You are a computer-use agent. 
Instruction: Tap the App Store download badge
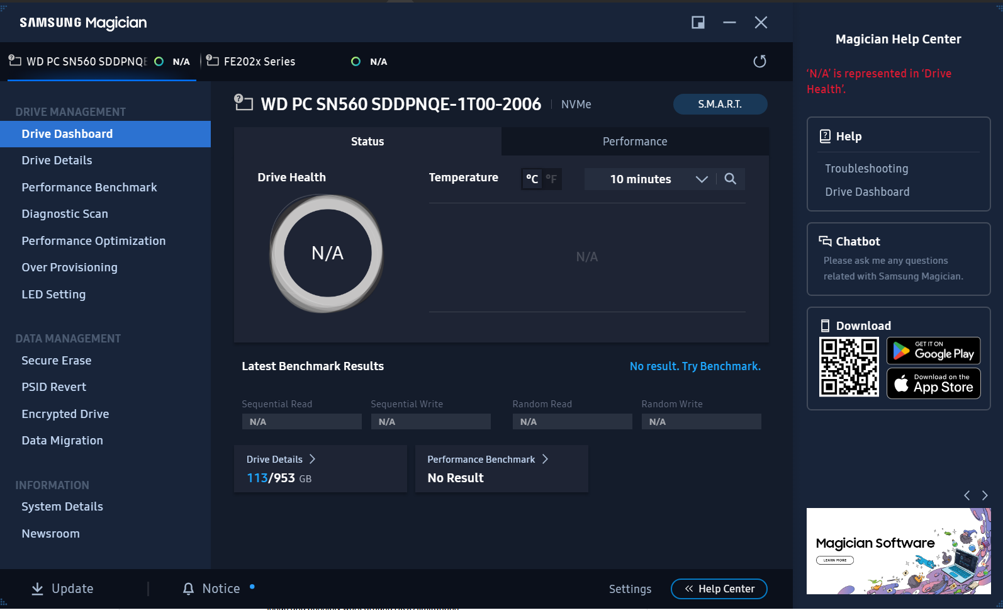[933, 383]
